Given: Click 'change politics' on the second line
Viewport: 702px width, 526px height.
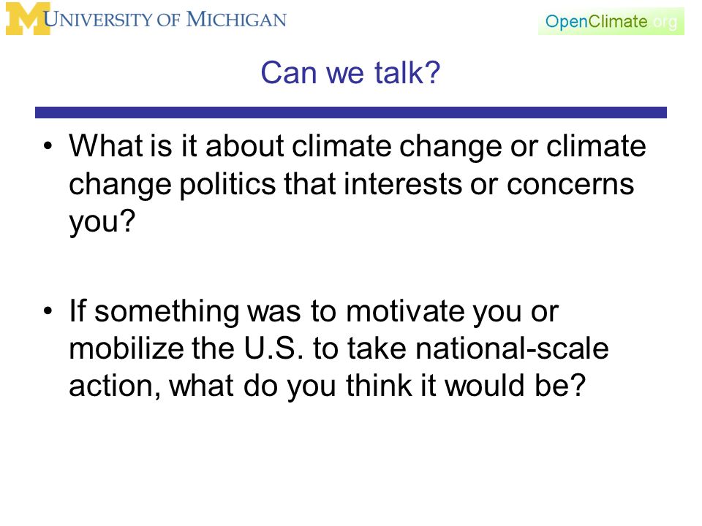Looking at the screenshot, I should point(172,185).
